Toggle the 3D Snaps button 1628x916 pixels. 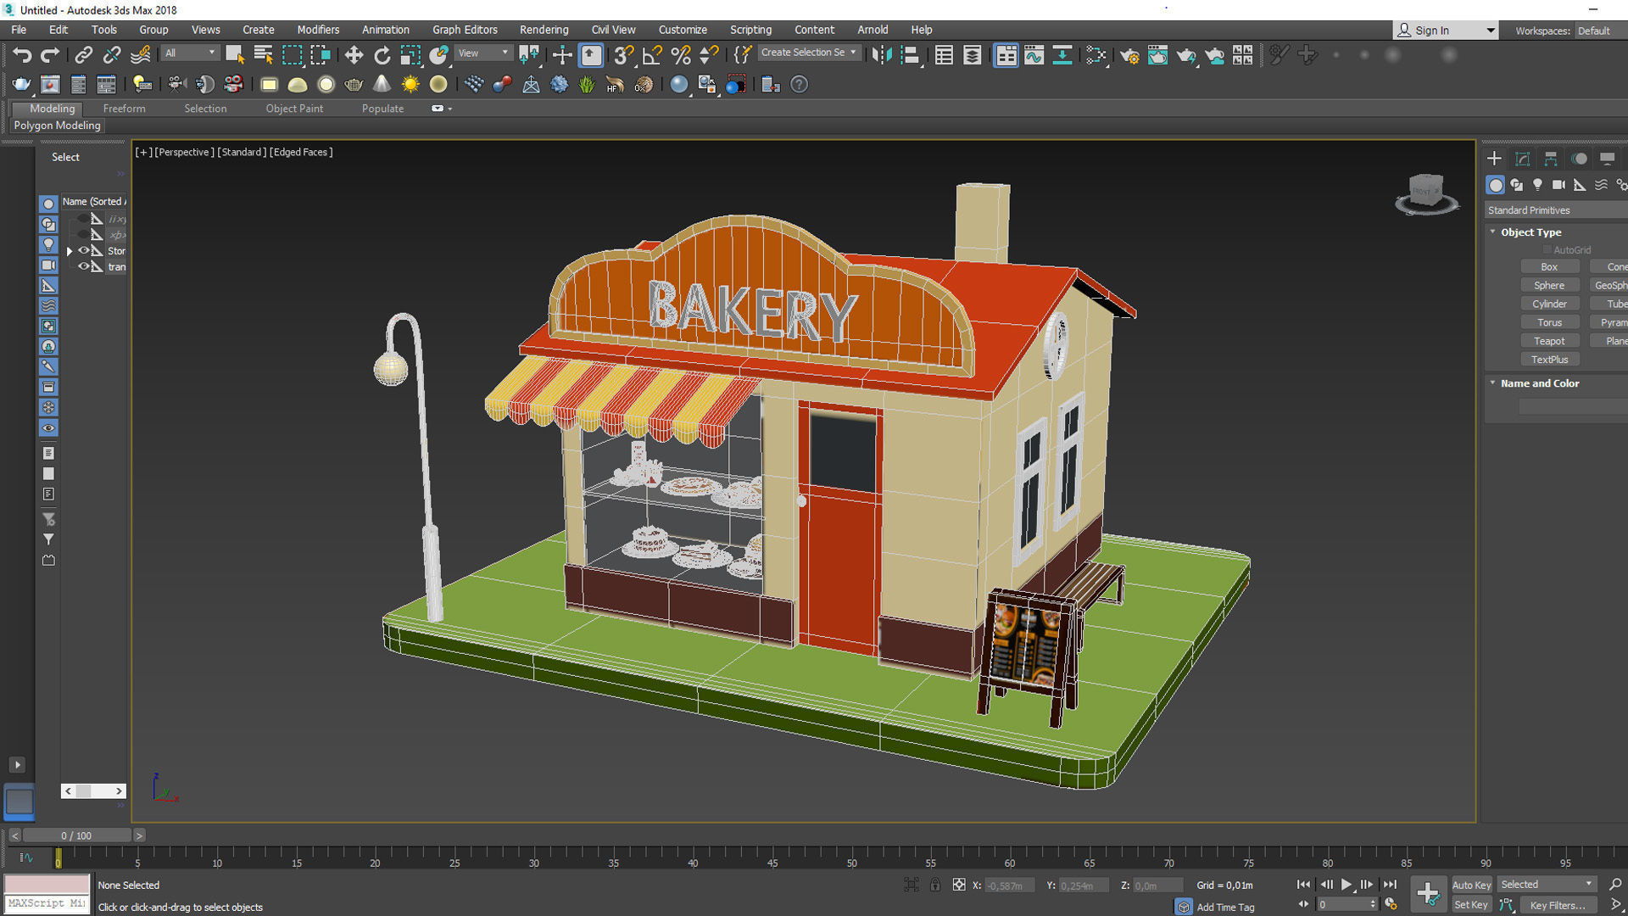624,55
